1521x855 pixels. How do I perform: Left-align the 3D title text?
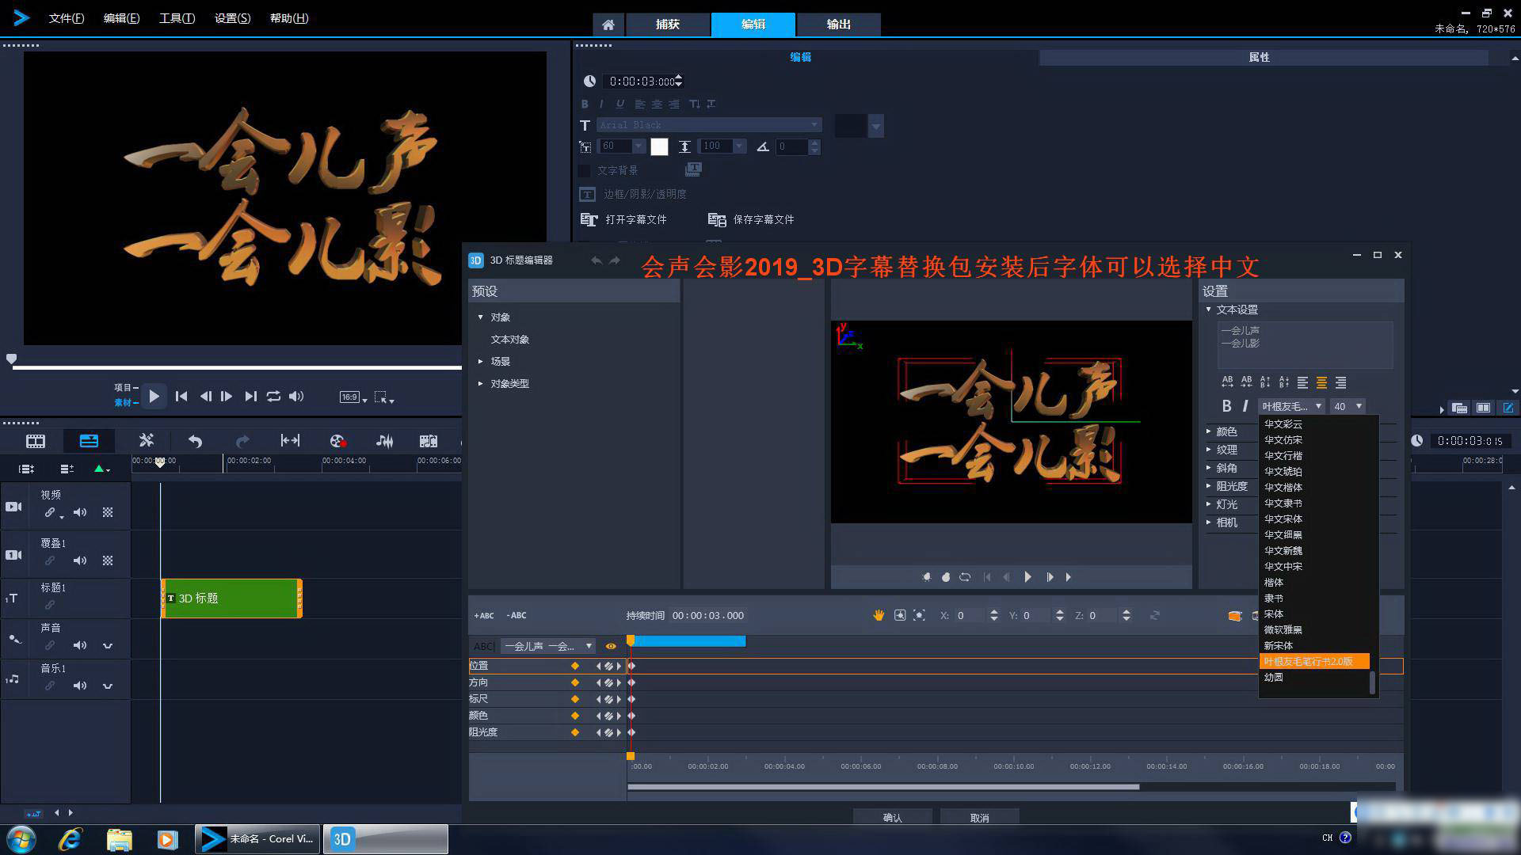(1302, 382)
